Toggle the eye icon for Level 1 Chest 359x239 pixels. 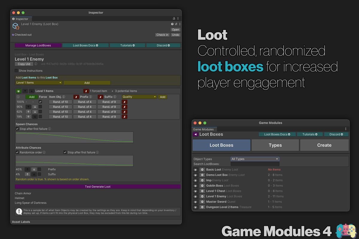tap(196, 191)
